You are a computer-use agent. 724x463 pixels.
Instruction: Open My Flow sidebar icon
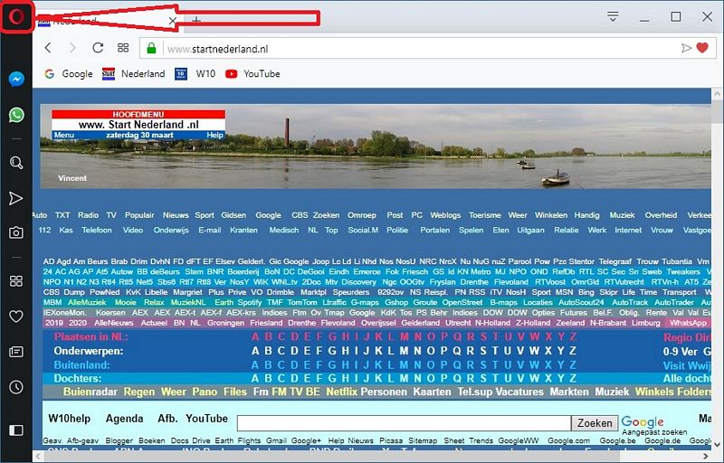pyautogui.click(x=16, y=198)
